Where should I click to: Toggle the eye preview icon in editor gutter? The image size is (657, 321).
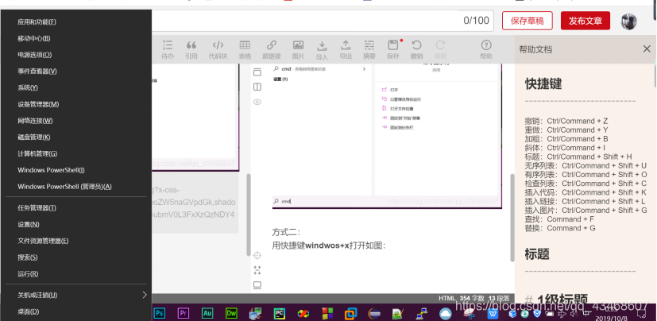click(x=257, y=102)
